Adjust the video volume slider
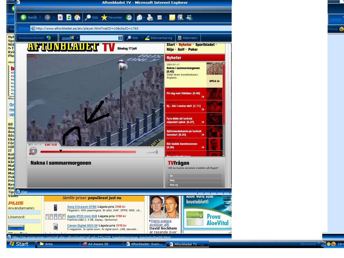The height and width of the screenshot is (258, 344). (x=152, y=152)
